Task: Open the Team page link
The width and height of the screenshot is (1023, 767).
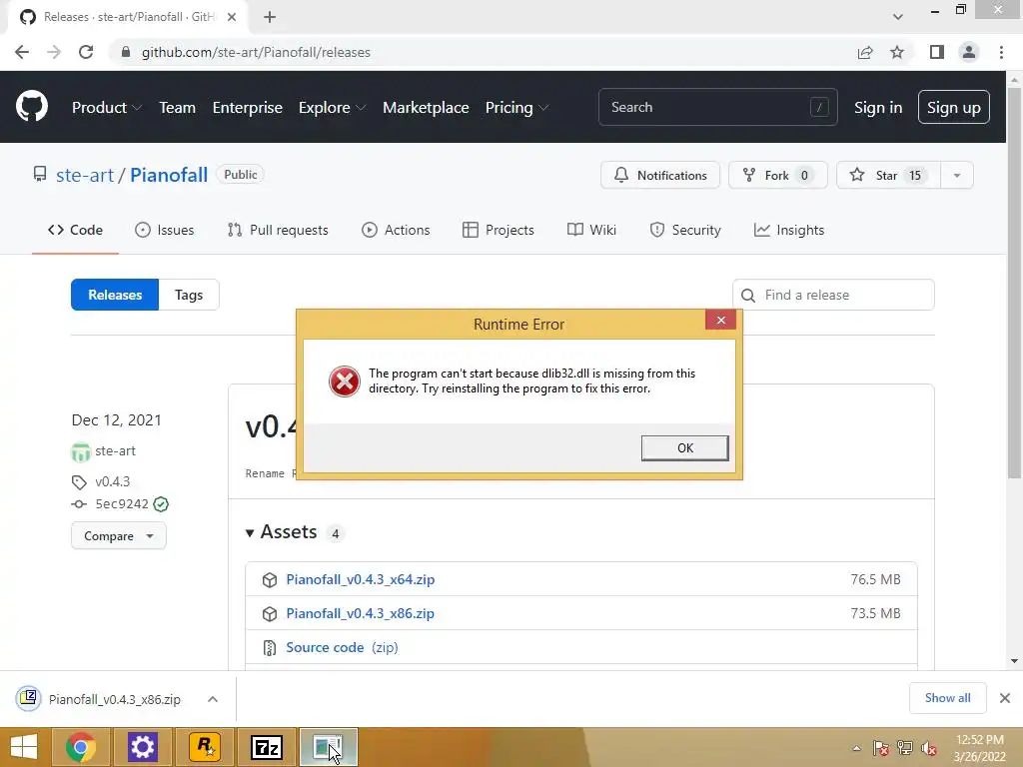Action: (178, 108)
